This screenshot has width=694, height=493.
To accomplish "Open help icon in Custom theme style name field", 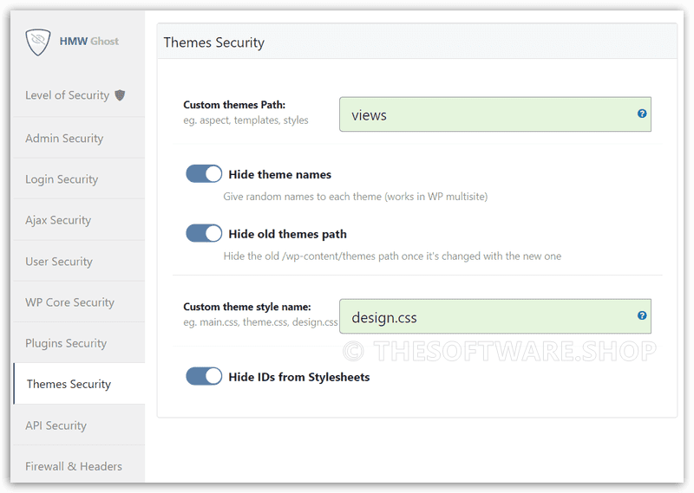I will (x=642, y=315).
